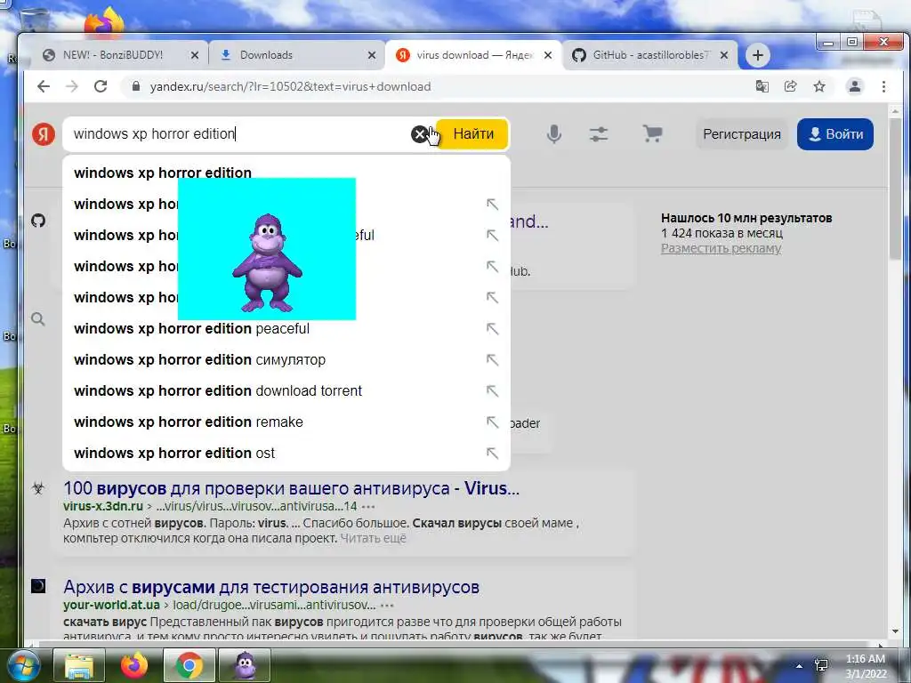This screenshot has height=683, width=911.
Task: Open result '100 вирусов для проверки вашего антивируса'
Action: [291, 488]
